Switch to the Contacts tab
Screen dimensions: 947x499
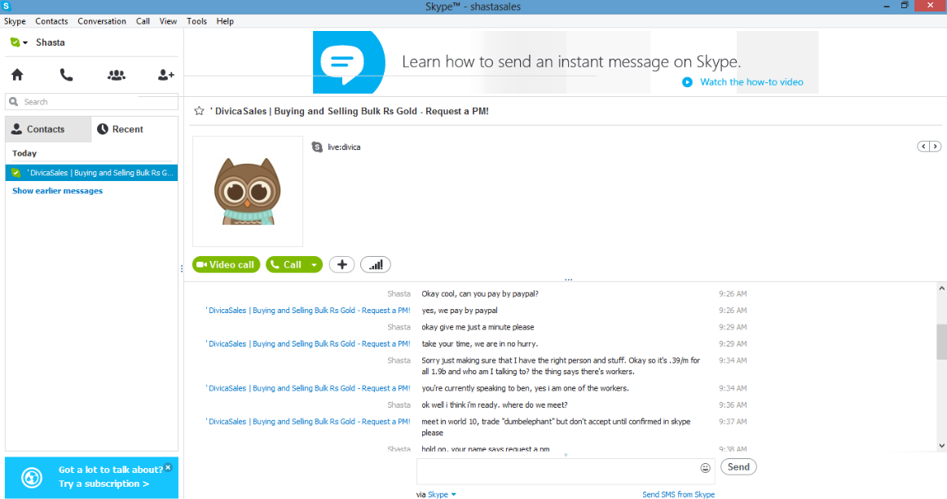48,130
